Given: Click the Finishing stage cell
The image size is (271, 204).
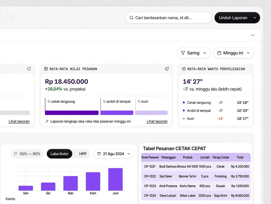Looking at the screenshot, I should pos(220,176).
